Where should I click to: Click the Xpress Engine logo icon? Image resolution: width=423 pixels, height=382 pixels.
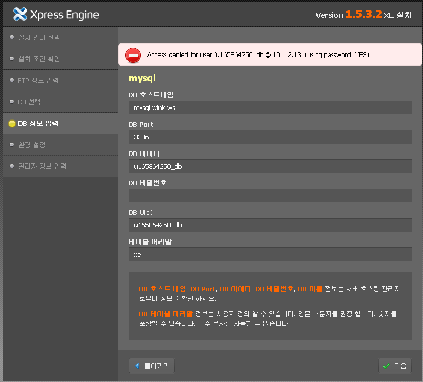tap(20, 15)
